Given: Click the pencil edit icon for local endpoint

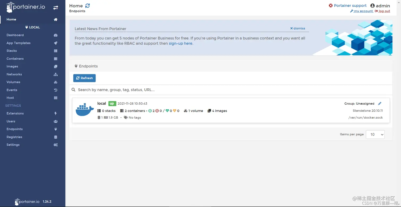Looking at the screenshot, I should click(380, 103).
